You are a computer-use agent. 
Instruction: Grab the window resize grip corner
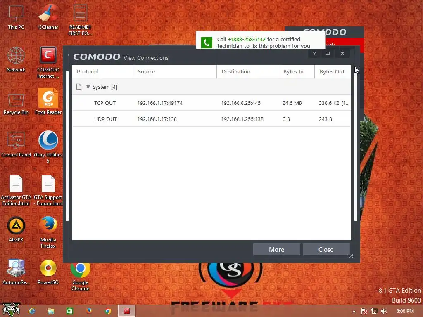[351, 256]
